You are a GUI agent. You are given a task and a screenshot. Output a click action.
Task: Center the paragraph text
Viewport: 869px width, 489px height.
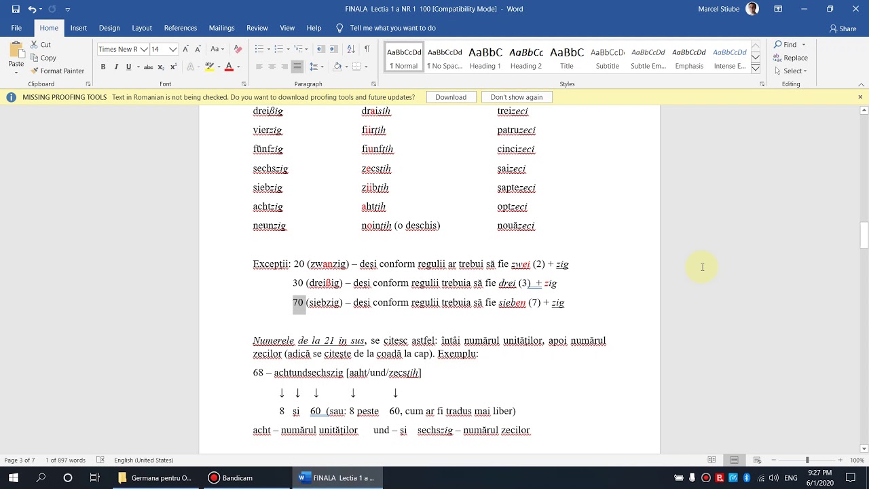[272, 67]
